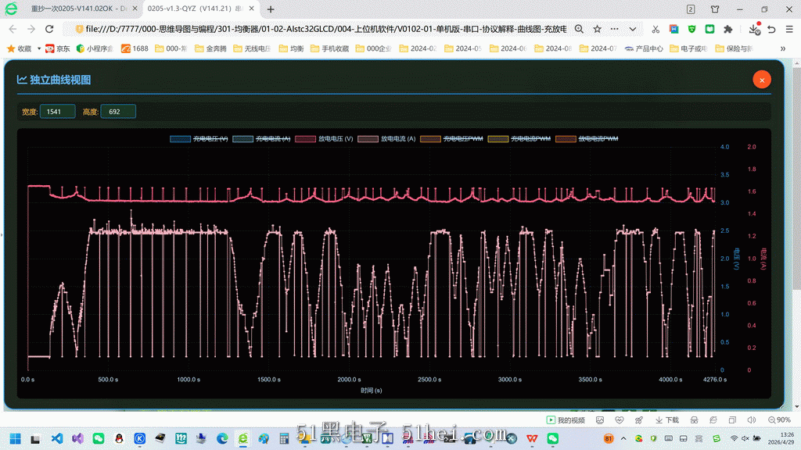The width and height of the screenshot is (801, 450).
Task: Open the extensions puzzle piece icon
Action: click(x=728, y=29)
